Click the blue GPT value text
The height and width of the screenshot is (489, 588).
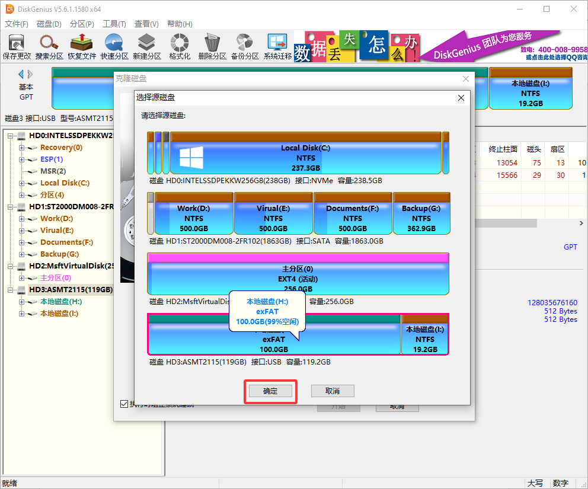570,247
